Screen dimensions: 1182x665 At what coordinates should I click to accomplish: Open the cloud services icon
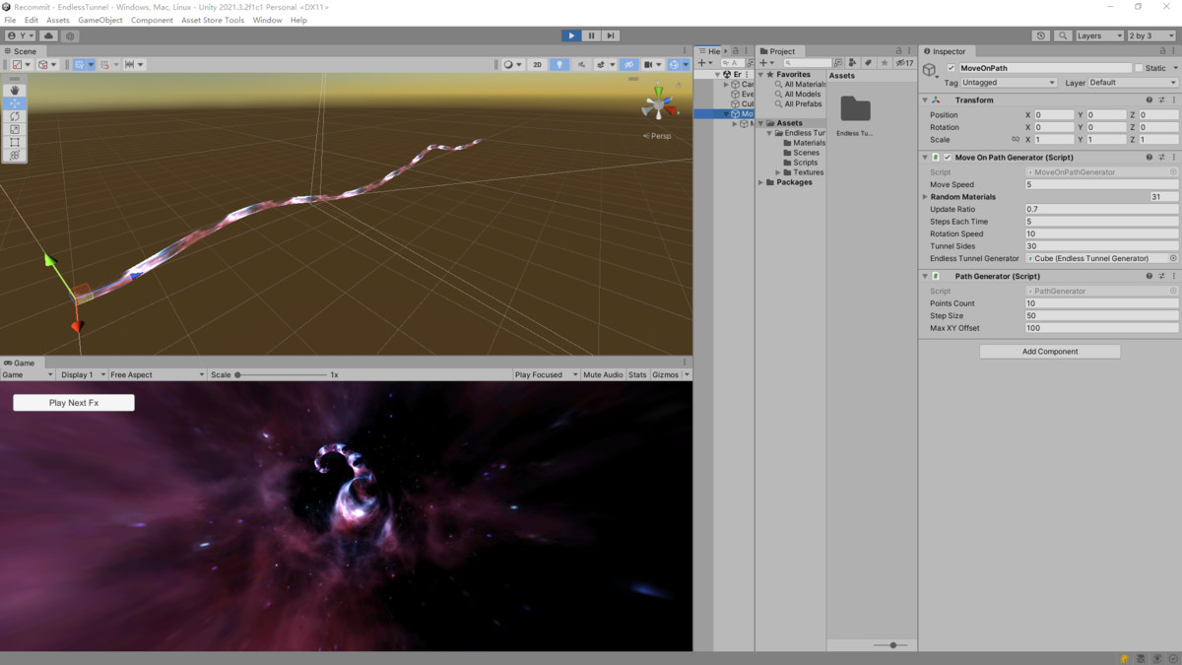[x=48, y=35]
